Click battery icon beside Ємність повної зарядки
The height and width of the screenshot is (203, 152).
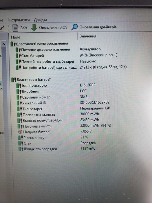point(20,121)
